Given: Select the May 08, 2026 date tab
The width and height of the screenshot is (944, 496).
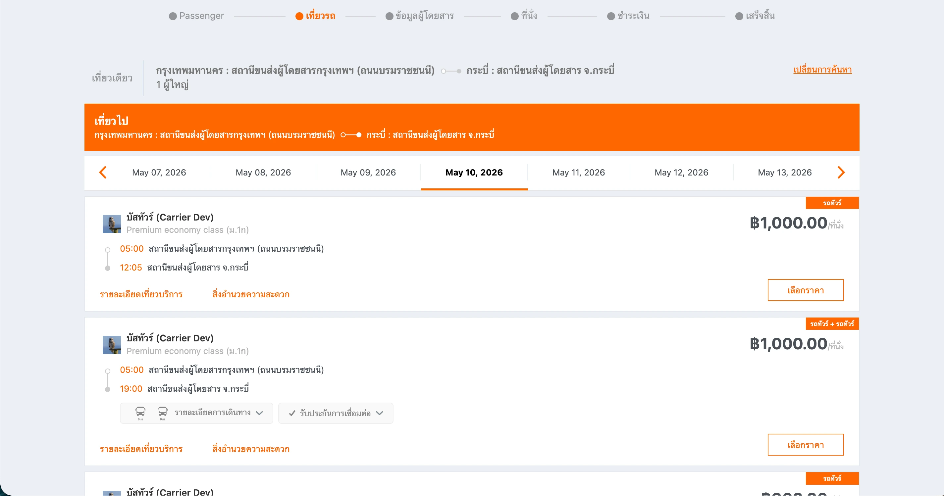Looking at the screenshot, I should point(263,173).
